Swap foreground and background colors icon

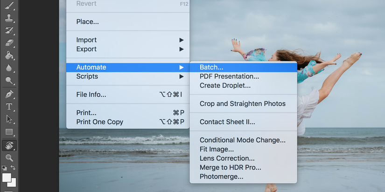pyautogui.click(x=13, y=168)
